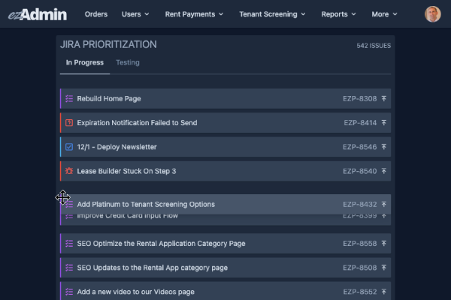The image size is (451, 300).
Task: Move EZP-8546 to top with arrow icon
Action: 383,147
